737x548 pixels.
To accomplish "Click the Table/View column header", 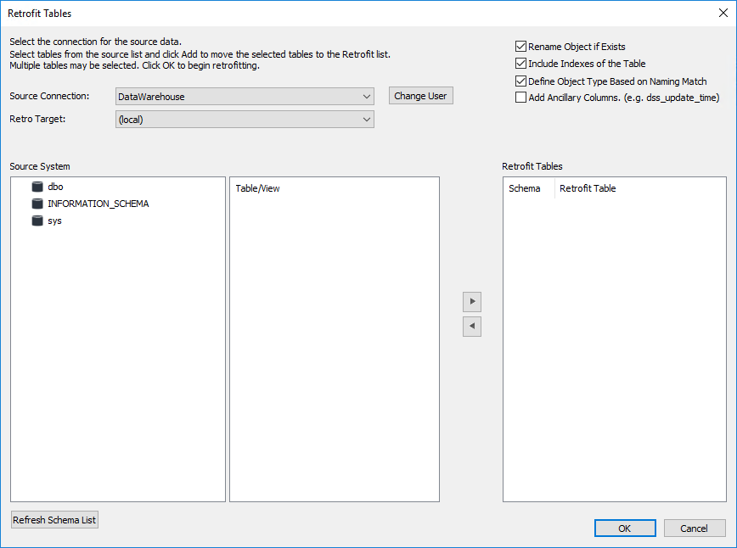I will [x=258, y=188].
